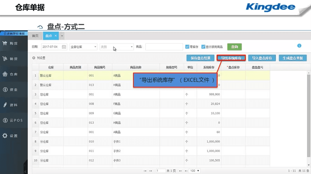The width and height of the screenshot is (311, 174).
Task: Click the vertical table scrollbar
Action: tap(309, 116)
